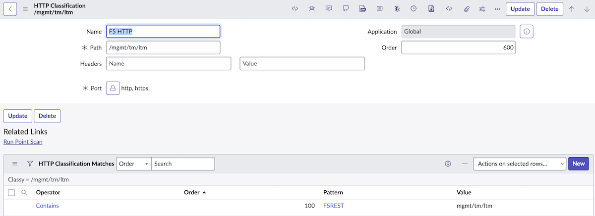Click the column search magnifier icon
This screenshot has width=595, height=216.
tap(24, 192)
